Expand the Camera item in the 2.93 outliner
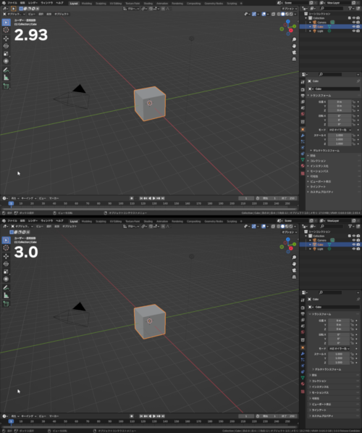Viewport: 362px width, 433px height. pyautogui.click(x=310, y=22)
